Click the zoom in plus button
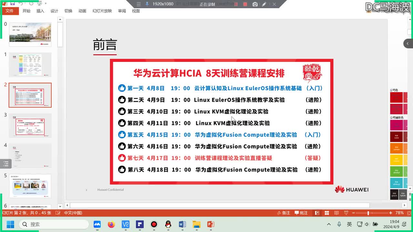The height and width of the screenshot is (232, 413). pyautogui.click(x=390, y=213)
